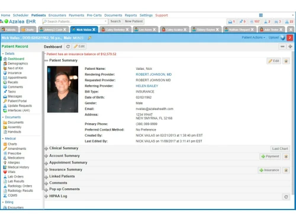Switch to the Caley Azalea patient tab
The width and height of the screenshot is (296, 222).
click(174, 30)
